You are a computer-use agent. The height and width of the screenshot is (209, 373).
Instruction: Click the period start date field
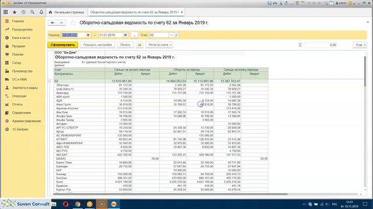(73, 35)
